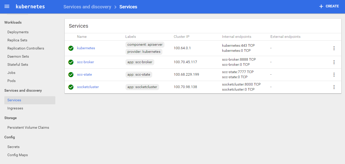Select Pods in the sidebar
Image resolution: width=345 pixels, height=164 pixels.
click(11, 81)
